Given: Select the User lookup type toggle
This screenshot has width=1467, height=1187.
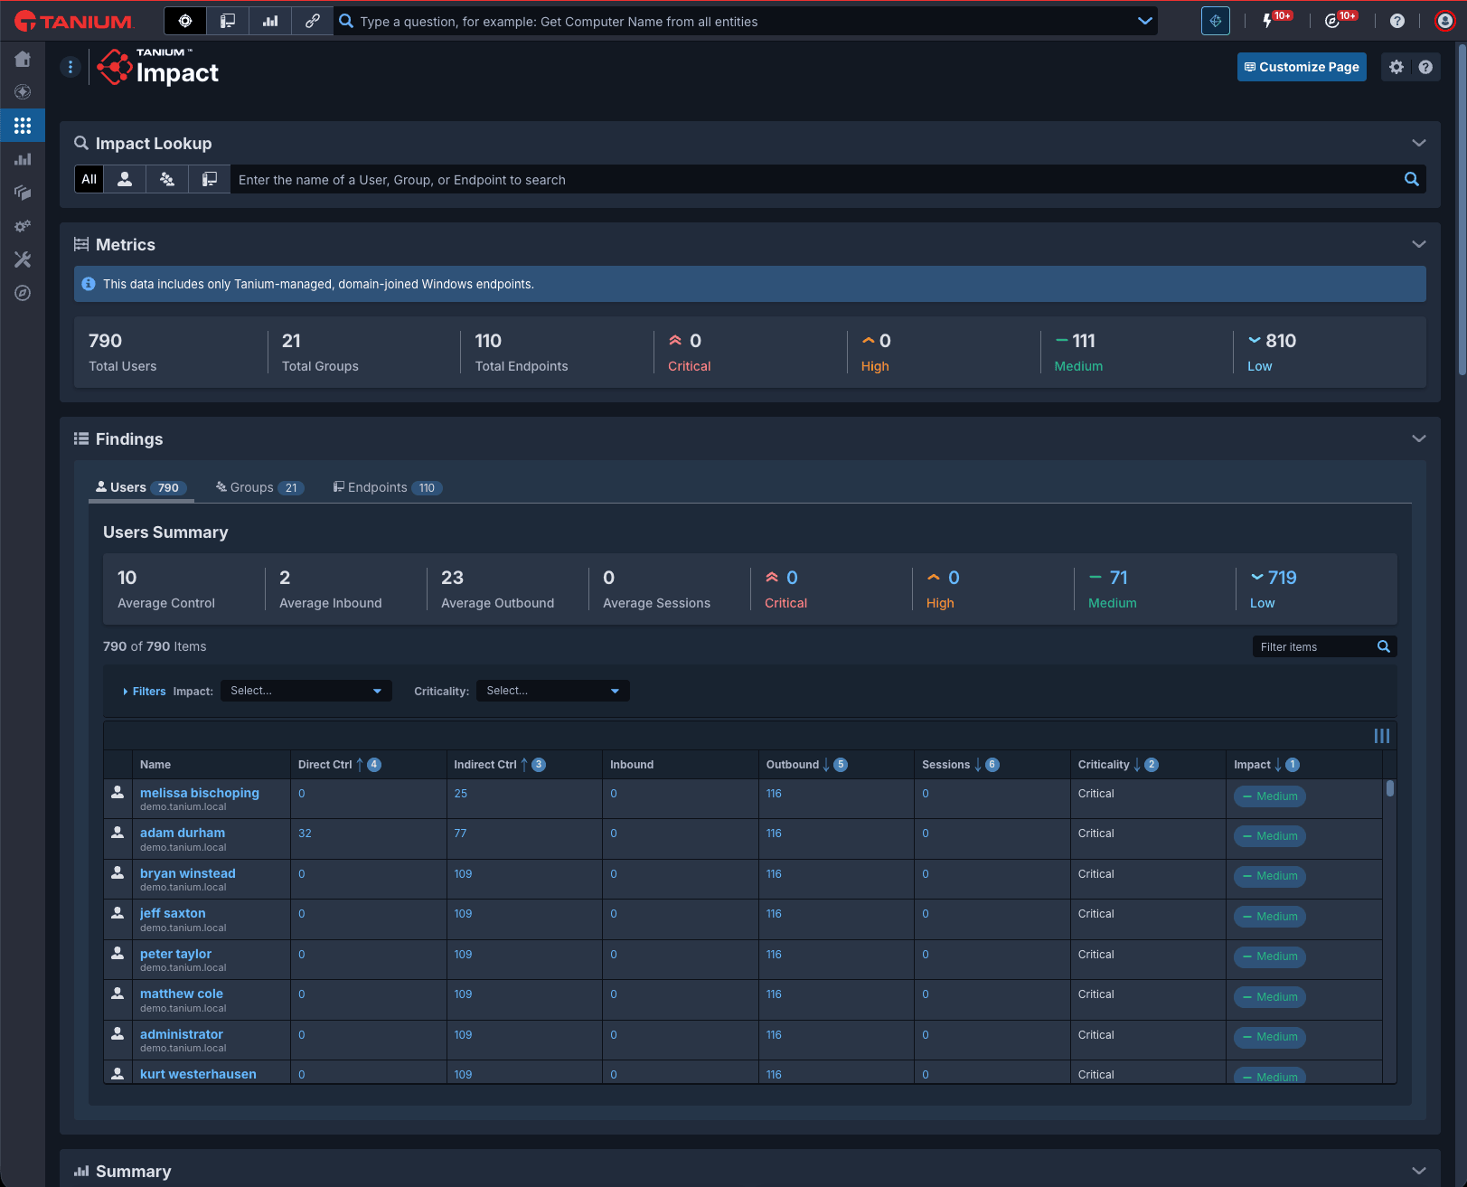Looking at the screenshot, I should (x=125, y=179).
